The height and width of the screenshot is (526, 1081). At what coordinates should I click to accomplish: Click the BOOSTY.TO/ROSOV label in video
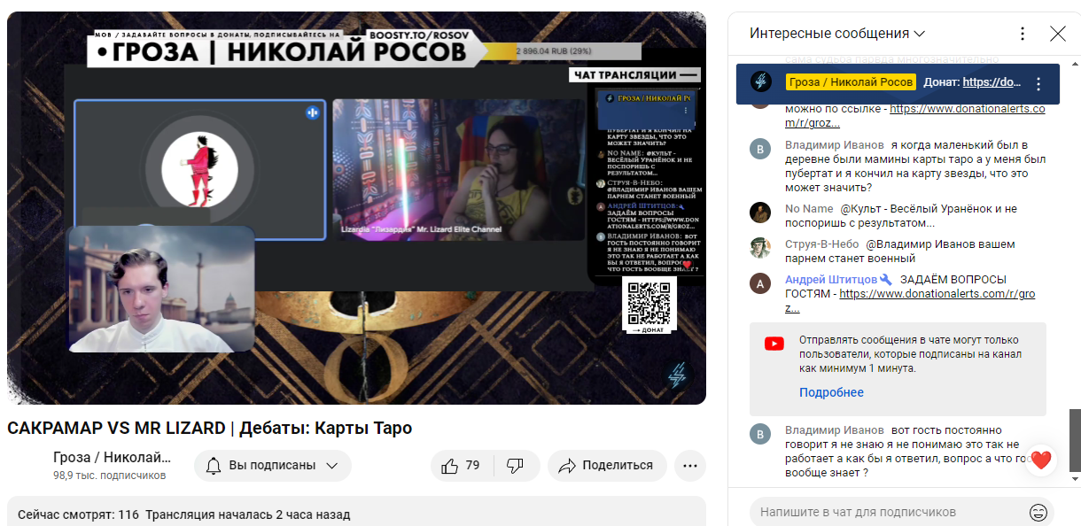point(417,35)
